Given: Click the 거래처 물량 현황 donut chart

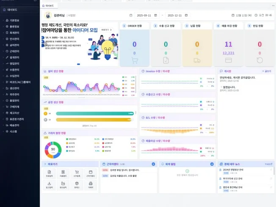Looking at the screenshot, I should point(53,149).
